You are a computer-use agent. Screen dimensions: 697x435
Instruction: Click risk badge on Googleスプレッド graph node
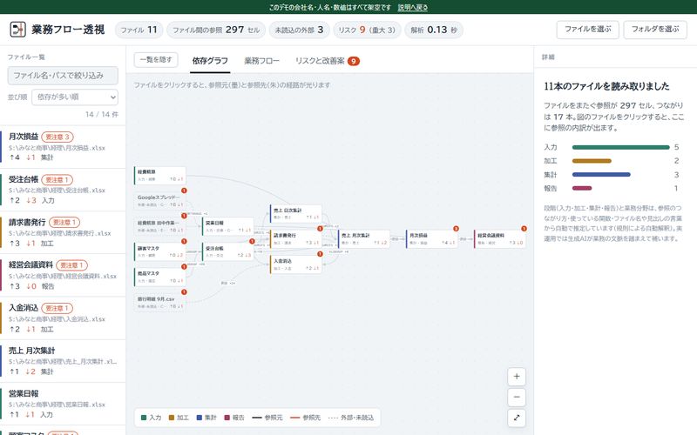[184, 191]
